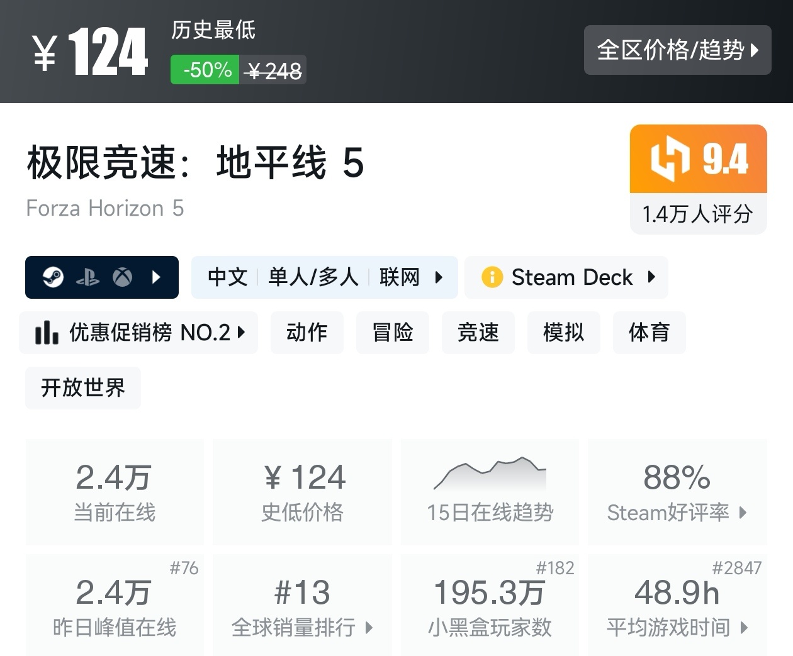Click the PlayStation platform icon
Image resolution: width=793 pixels, height=656 pixels.
87,277
